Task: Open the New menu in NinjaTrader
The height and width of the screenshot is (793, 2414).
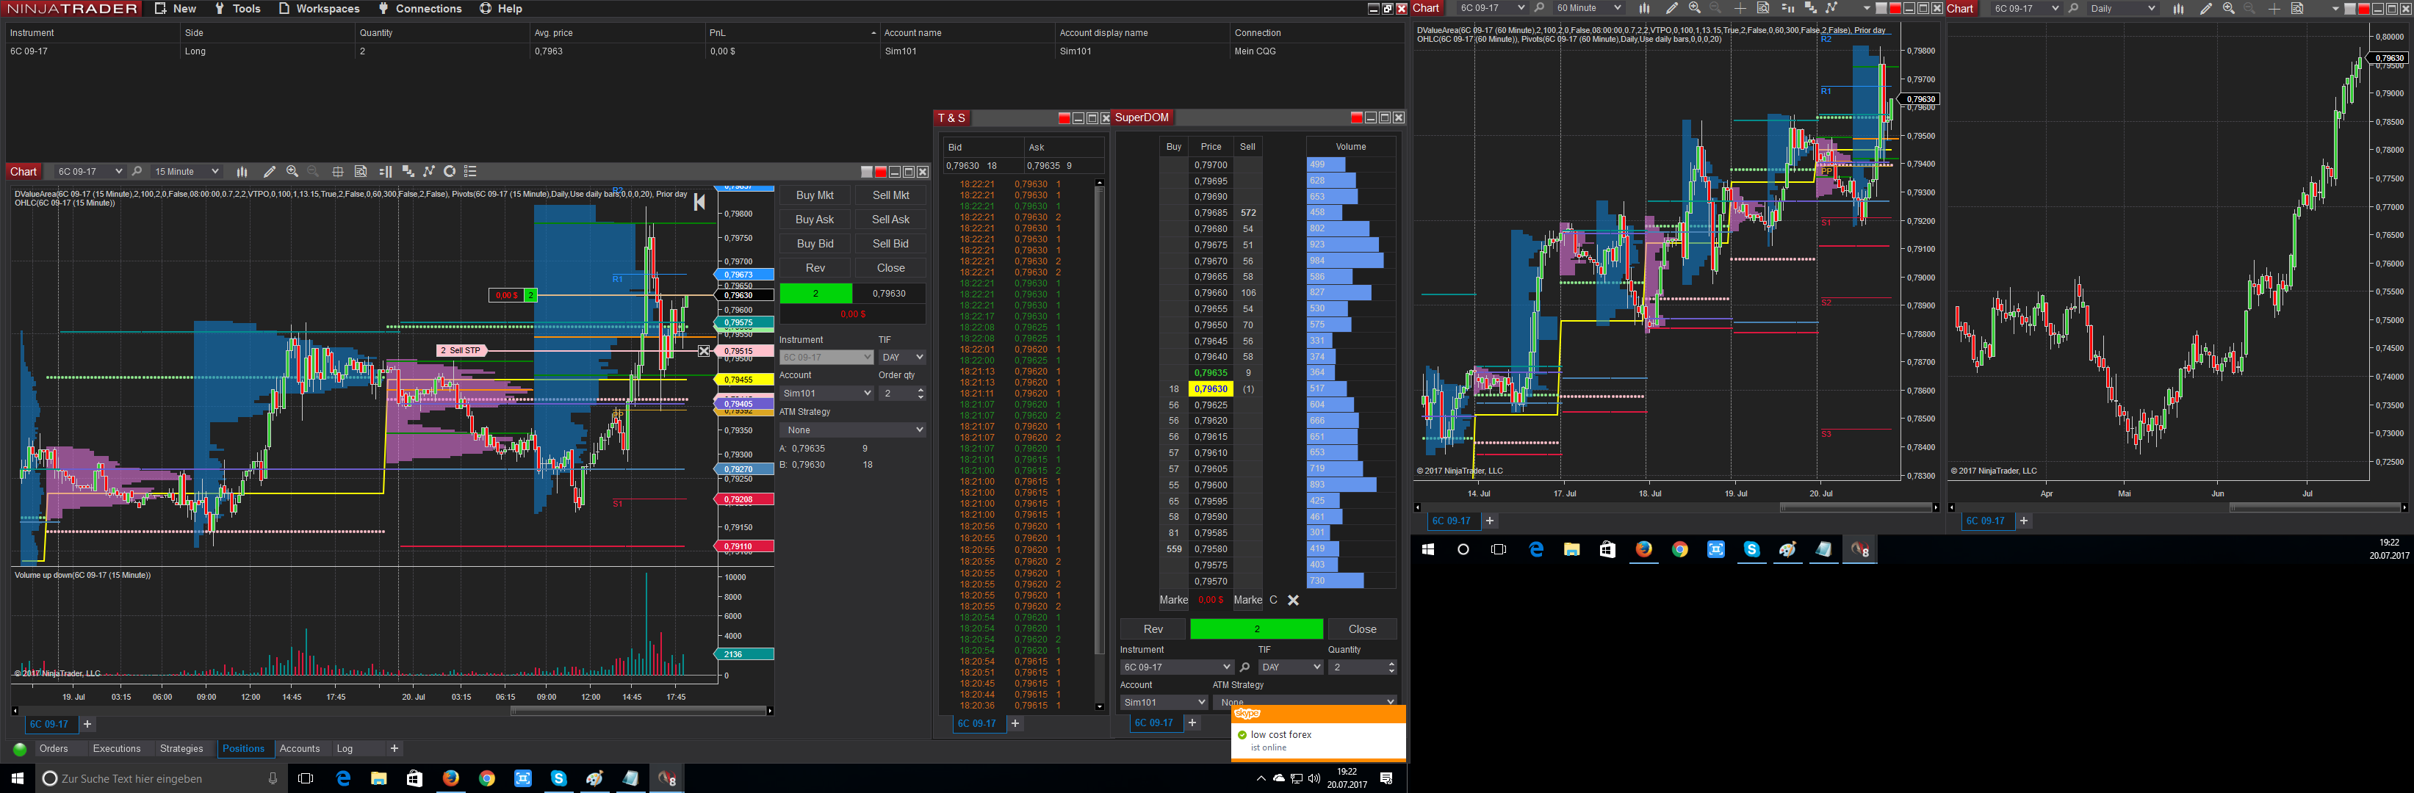Action: pyautogui.click(x=176, y=8)
